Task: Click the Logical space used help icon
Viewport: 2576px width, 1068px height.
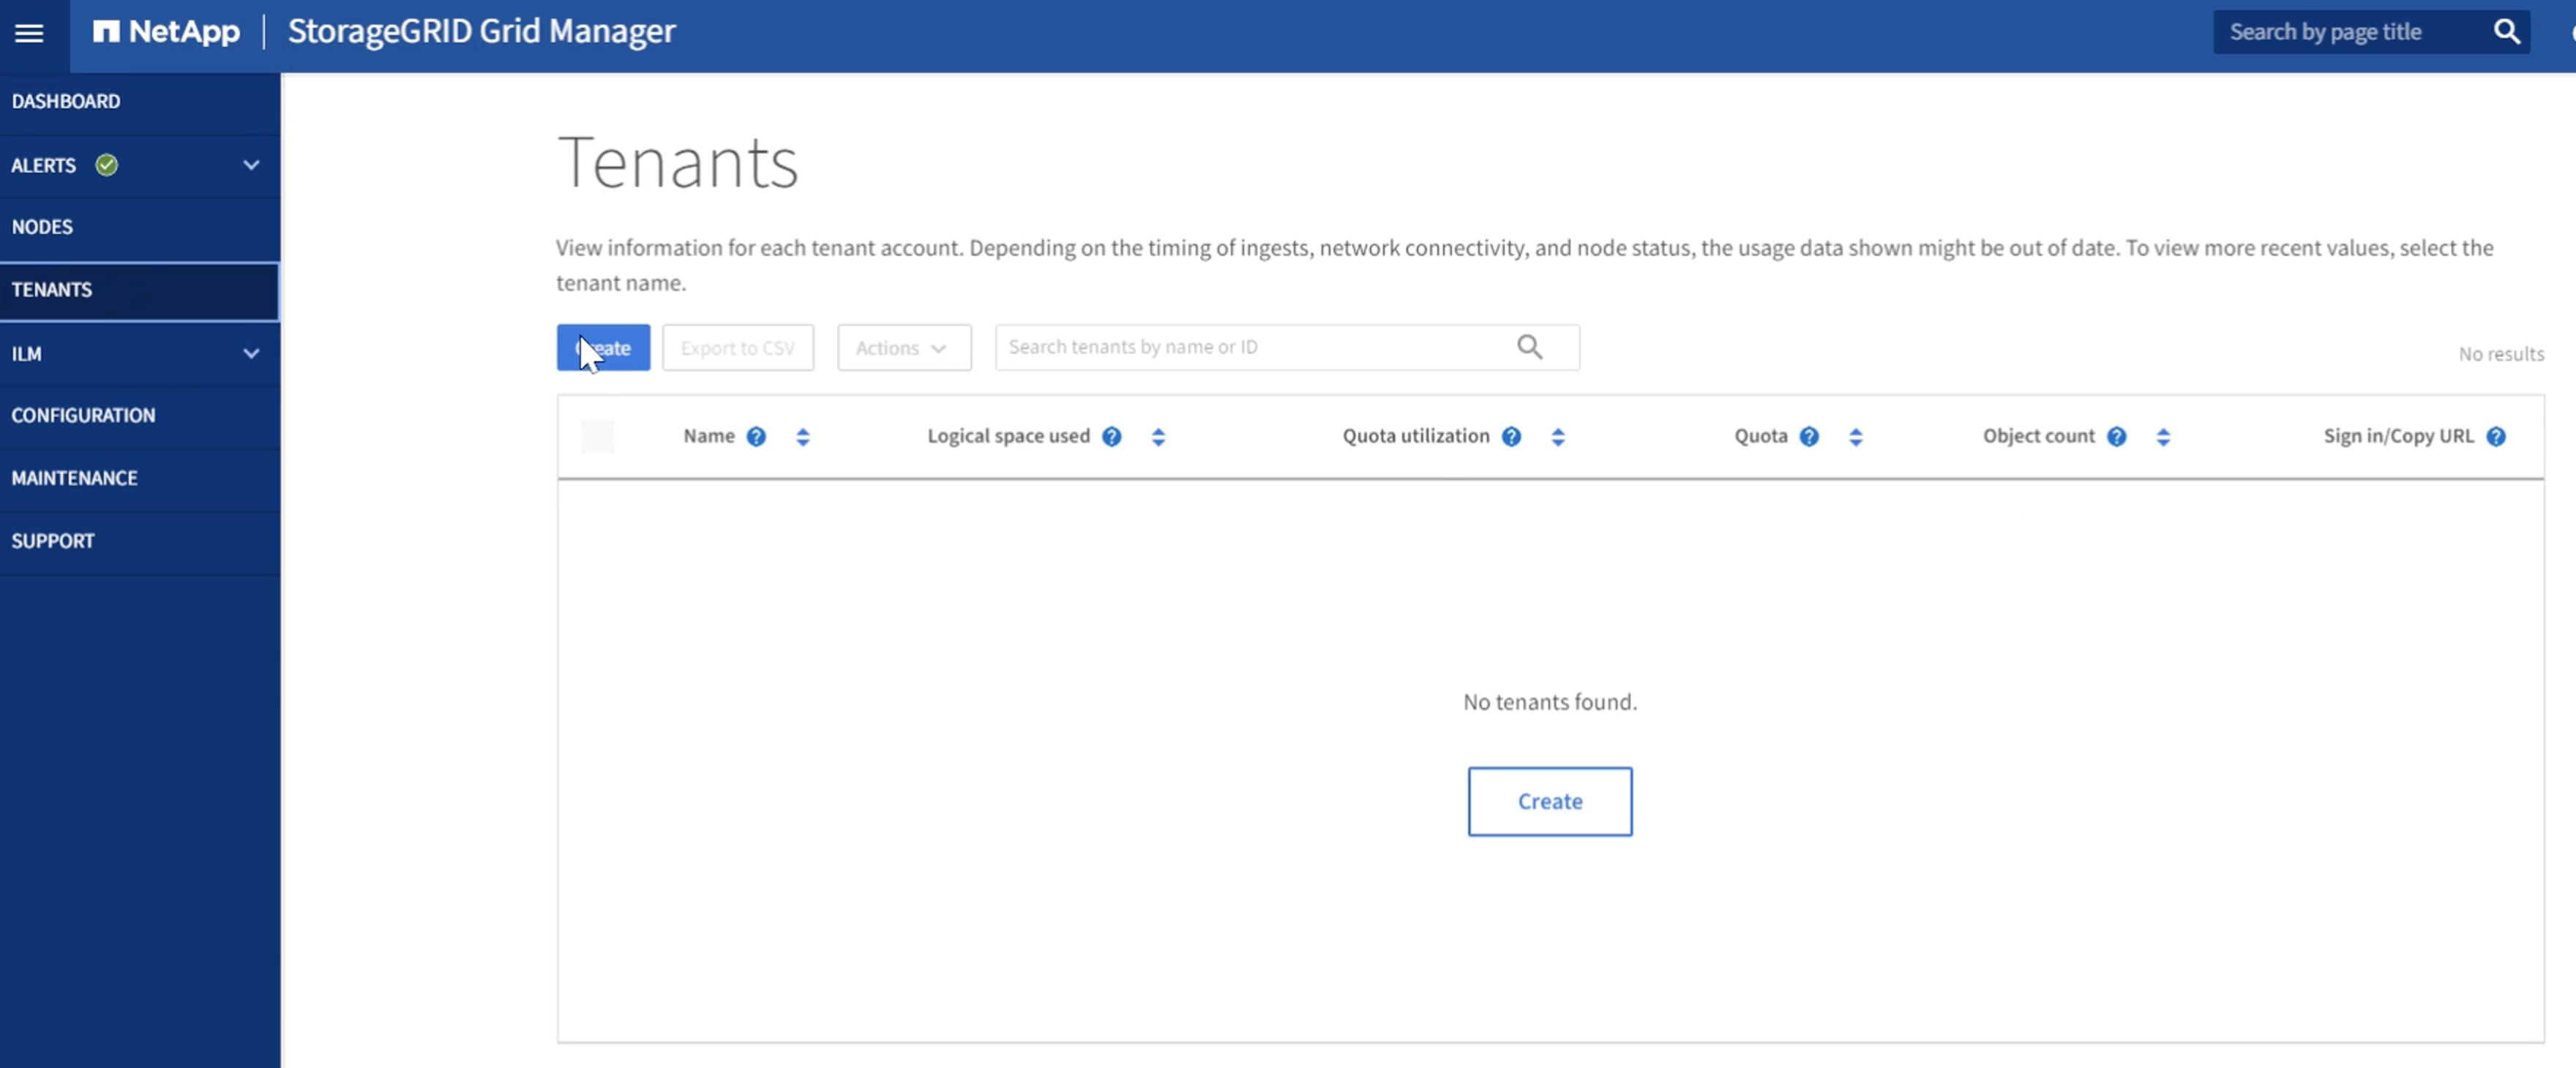Action: pos(1111,435)
